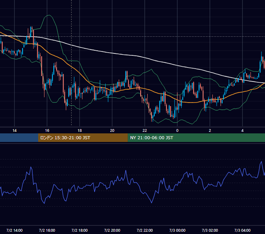Click the blue session bar left of ロンドン
This screenshot has width=265, height=234.
(x=19, y=138)
